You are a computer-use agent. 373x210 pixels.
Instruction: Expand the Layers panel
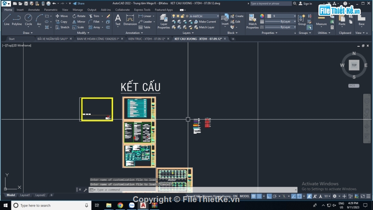click(x=188, y=33)
